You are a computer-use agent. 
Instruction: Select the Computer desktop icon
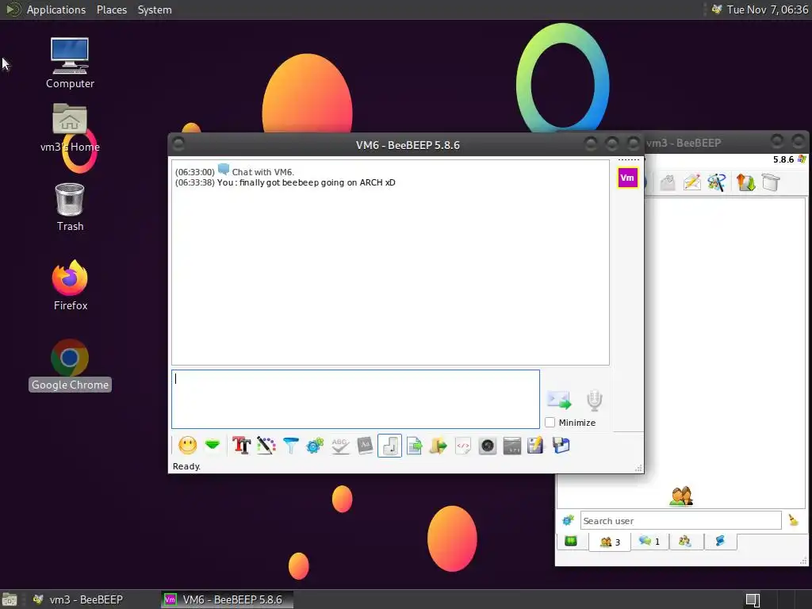tap(70, 63)
